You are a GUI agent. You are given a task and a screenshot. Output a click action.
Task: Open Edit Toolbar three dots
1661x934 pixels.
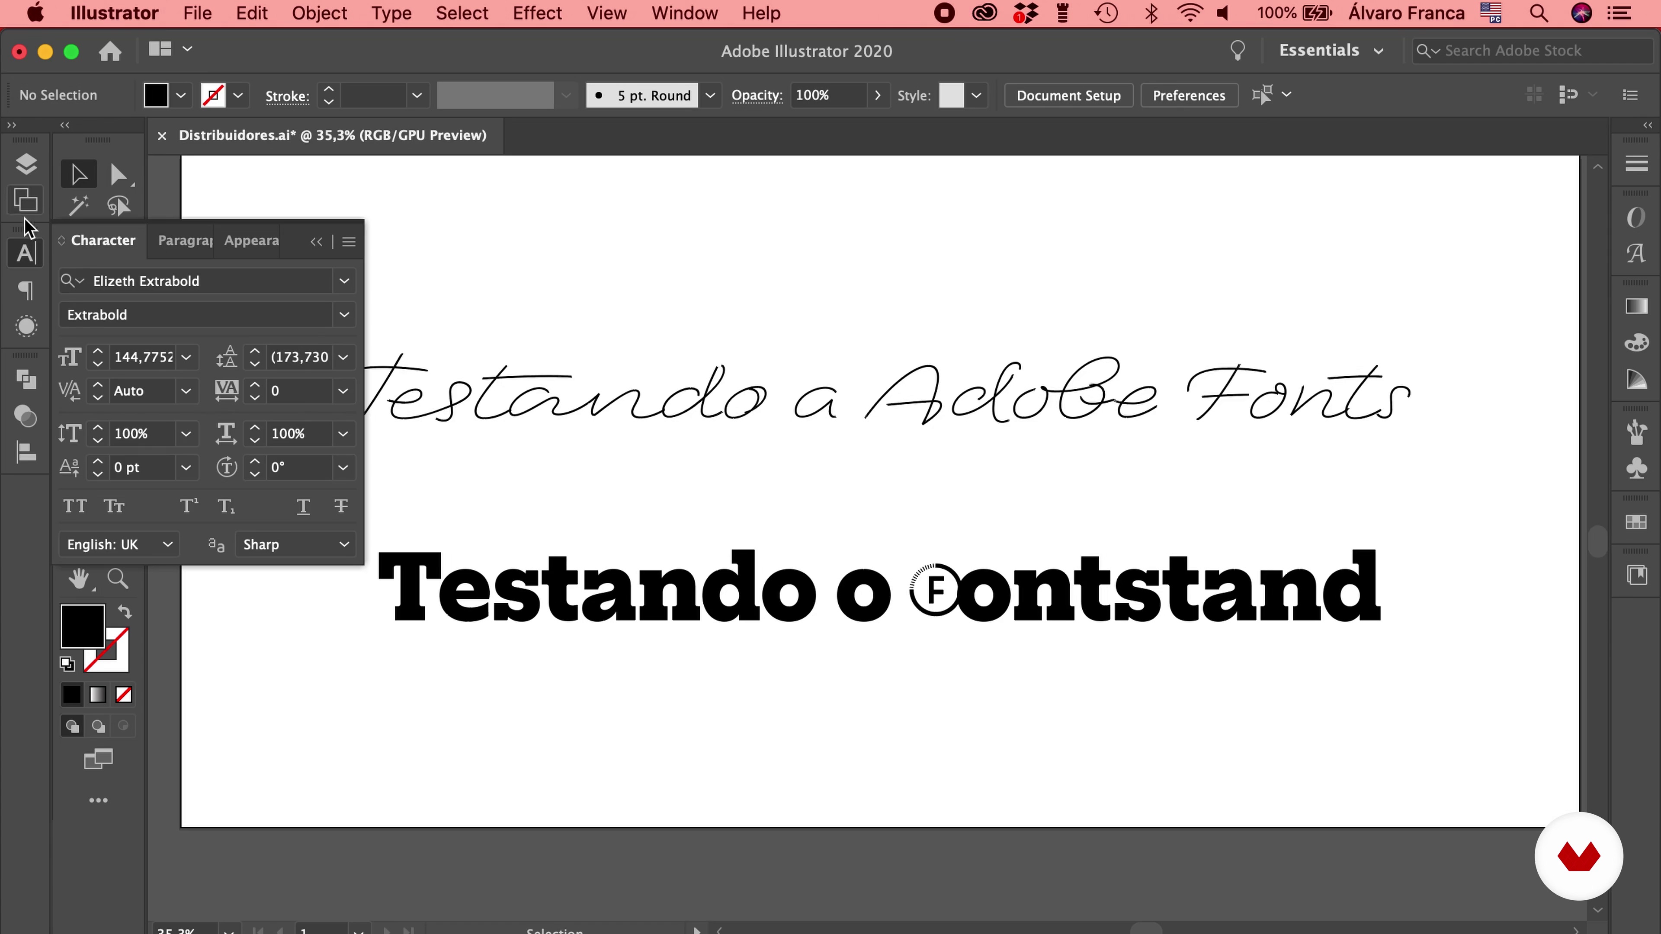point(98,800)
